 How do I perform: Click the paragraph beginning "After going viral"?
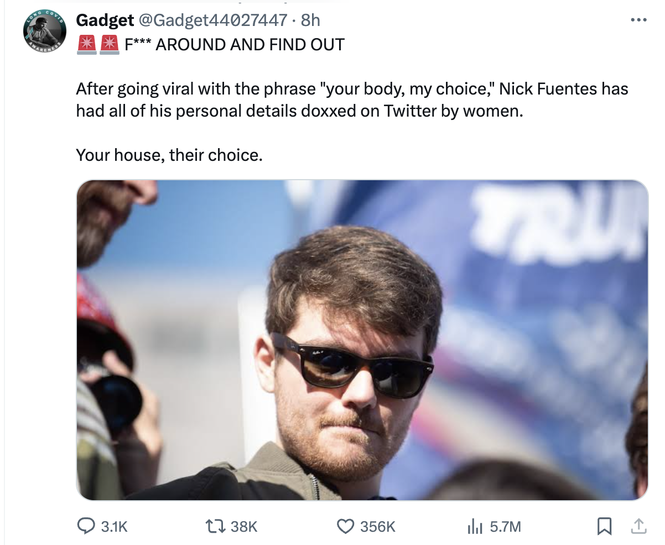(x=352, y=99)
